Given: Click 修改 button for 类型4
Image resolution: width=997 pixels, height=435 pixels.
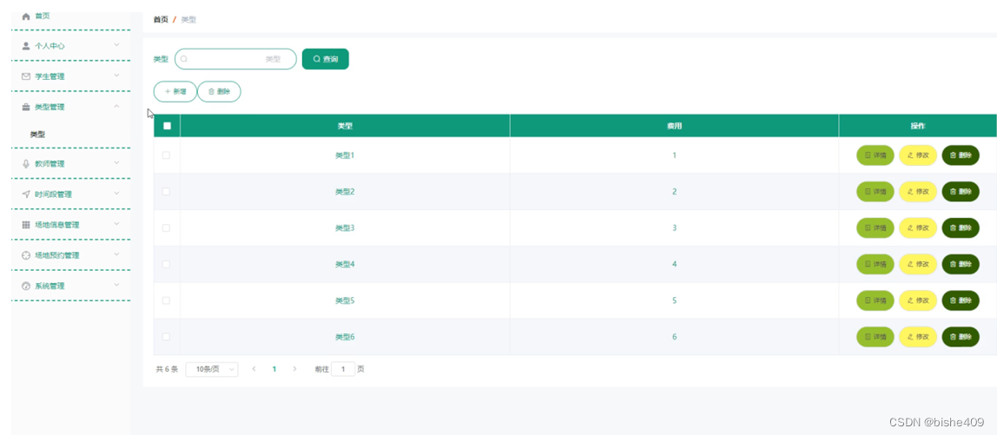Looking at the screenshot, I should pyautogui.click(x=917, y=264).
